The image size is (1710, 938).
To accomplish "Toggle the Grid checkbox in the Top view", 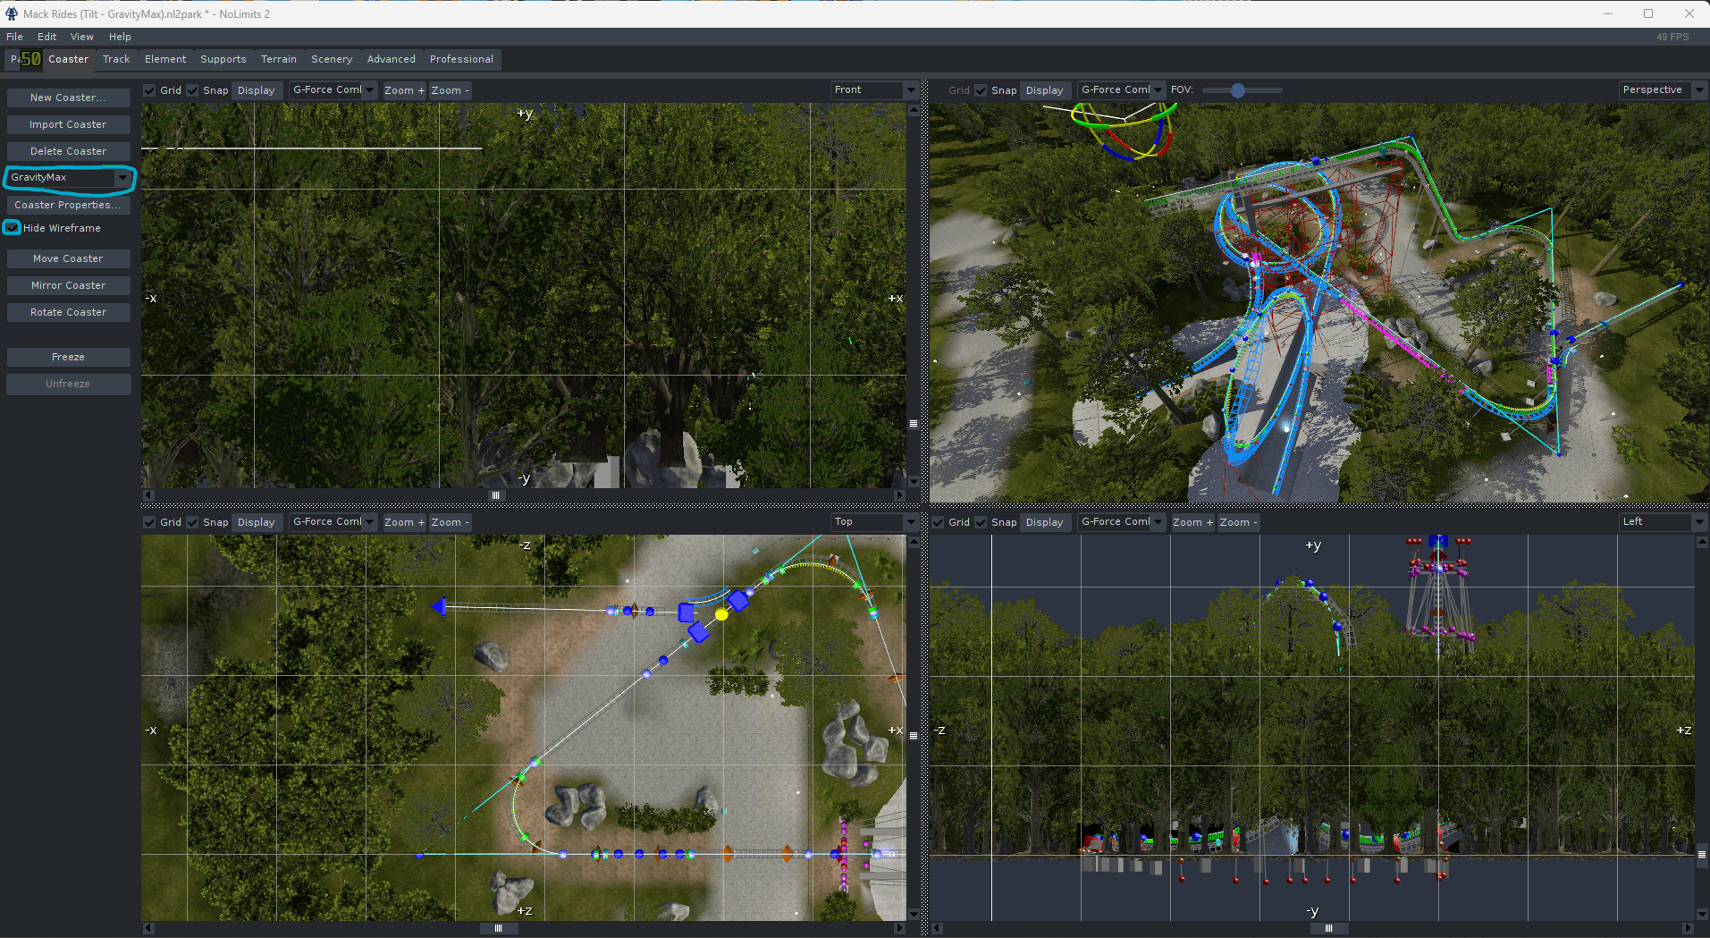I will click(x=150, y=522).
